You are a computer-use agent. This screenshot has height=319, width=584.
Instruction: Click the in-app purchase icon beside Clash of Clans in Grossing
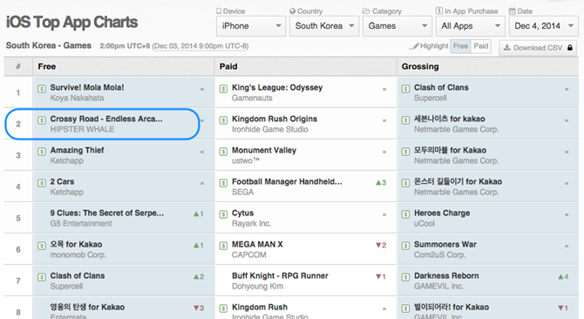[x=405, y=89]
